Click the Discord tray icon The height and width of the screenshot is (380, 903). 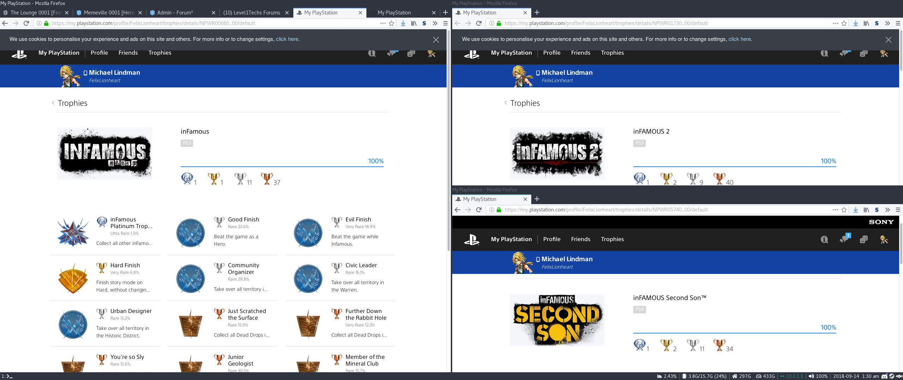pyautogui.click(x=885, y=376)
